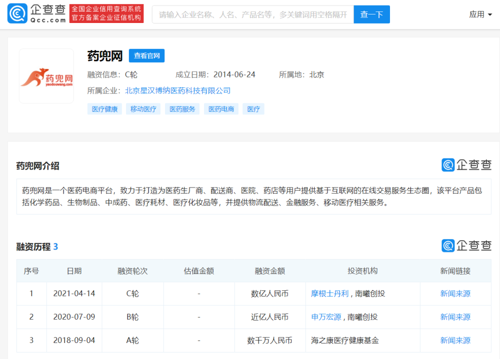Select the 医疗 tag

[253, 109]
